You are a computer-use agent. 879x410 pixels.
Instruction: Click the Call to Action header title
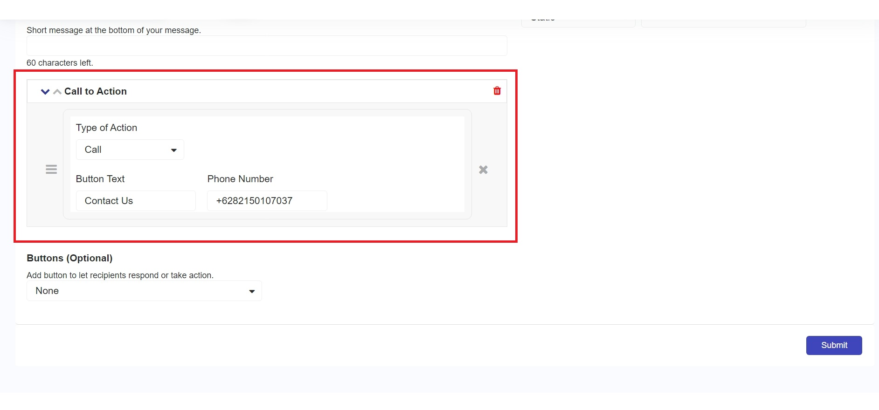coord(96,91)
